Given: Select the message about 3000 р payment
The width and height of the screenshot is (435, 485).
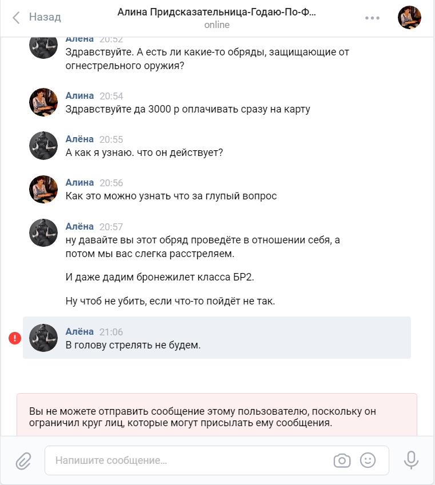Looking at the screenshot, I should click(187, 109).
